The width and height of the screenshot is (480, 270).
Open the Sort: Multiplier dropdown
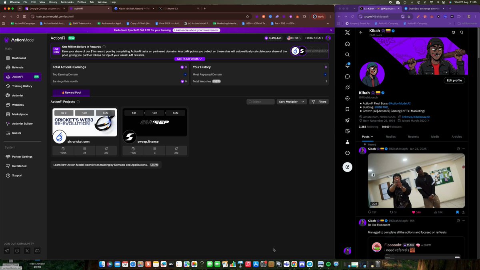292,102
